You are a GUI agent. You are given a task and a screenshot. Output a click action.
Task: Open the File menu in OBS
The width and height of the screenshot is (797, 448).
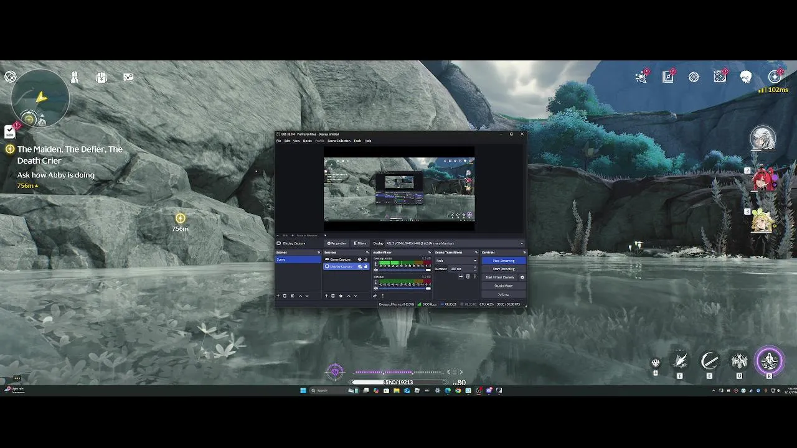[x=279, y=141]
